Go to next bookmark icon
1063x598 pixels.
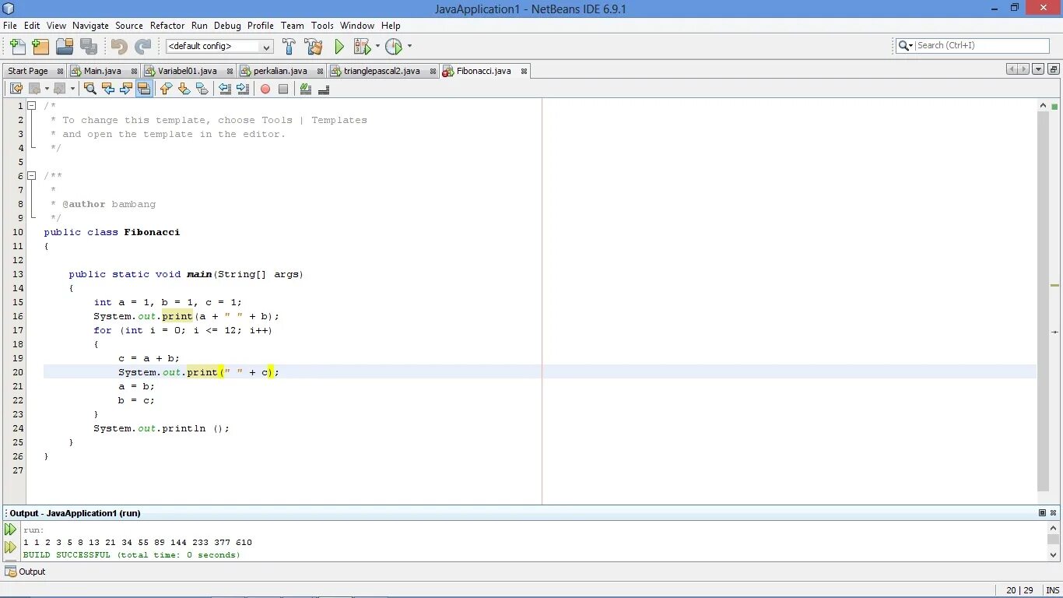tap(184, 89)
